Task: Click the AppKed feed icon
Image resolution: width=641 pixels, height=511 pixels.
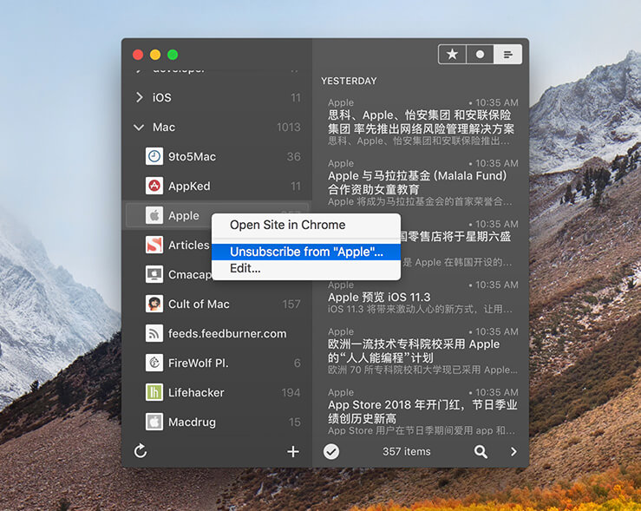Action: pyautogui.click(x=154, y=186)
